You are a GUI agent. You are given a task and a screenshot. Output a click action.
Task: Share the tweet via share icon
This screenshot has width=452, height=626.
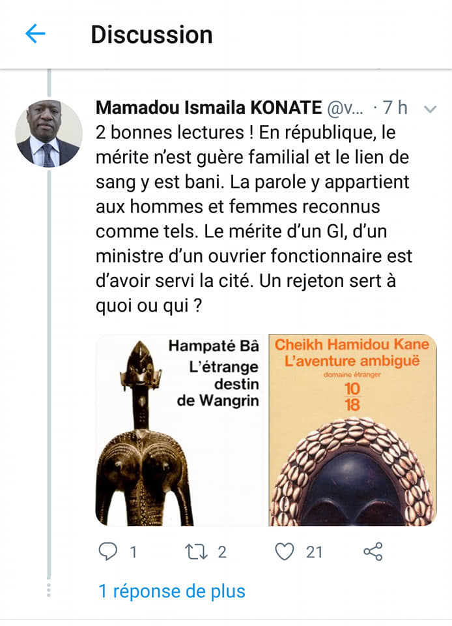373,552
